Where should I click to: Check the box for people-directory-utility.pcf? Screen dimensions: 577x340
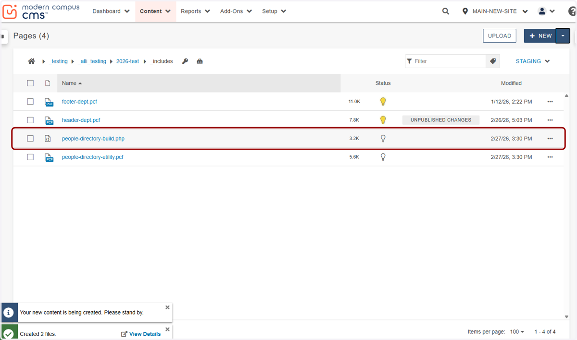click(30, 157)
